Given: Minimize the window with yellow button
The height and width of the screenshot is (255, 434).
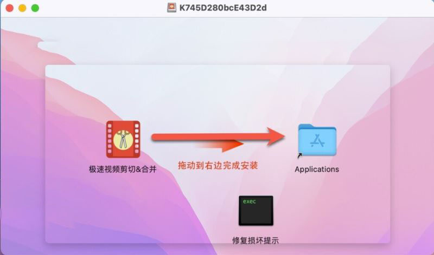Looking at the screenshot, I should click(x=22, y=8).
